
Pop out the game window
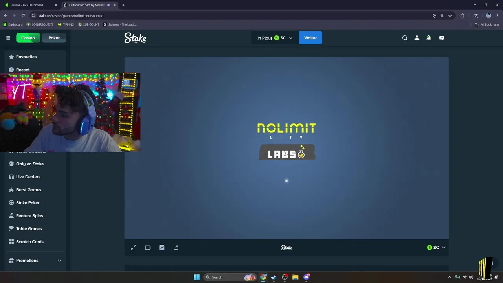click(176, 248)
